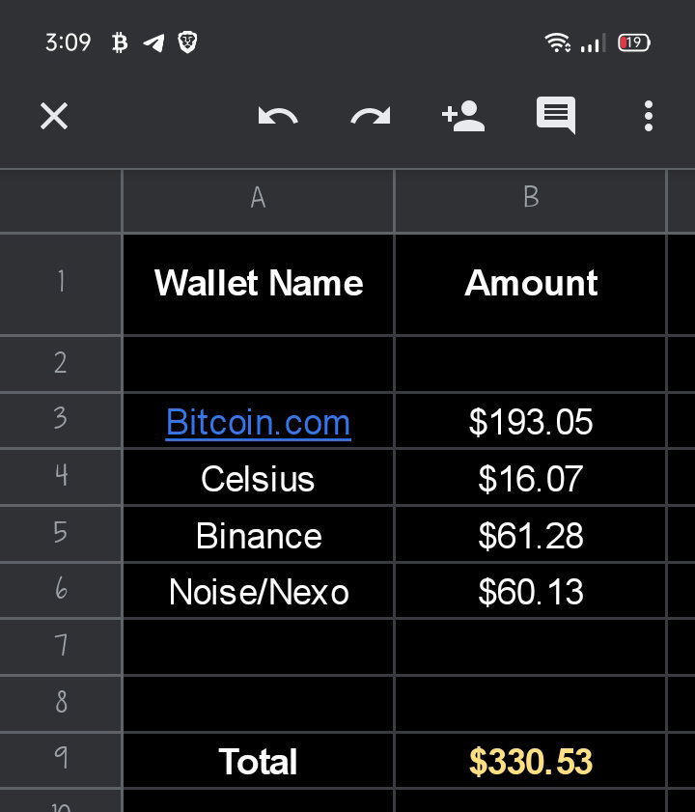Open the Bitcoin.com hyperlink
The height and width of the screenshot is (812, 695).
pos(258,423)
